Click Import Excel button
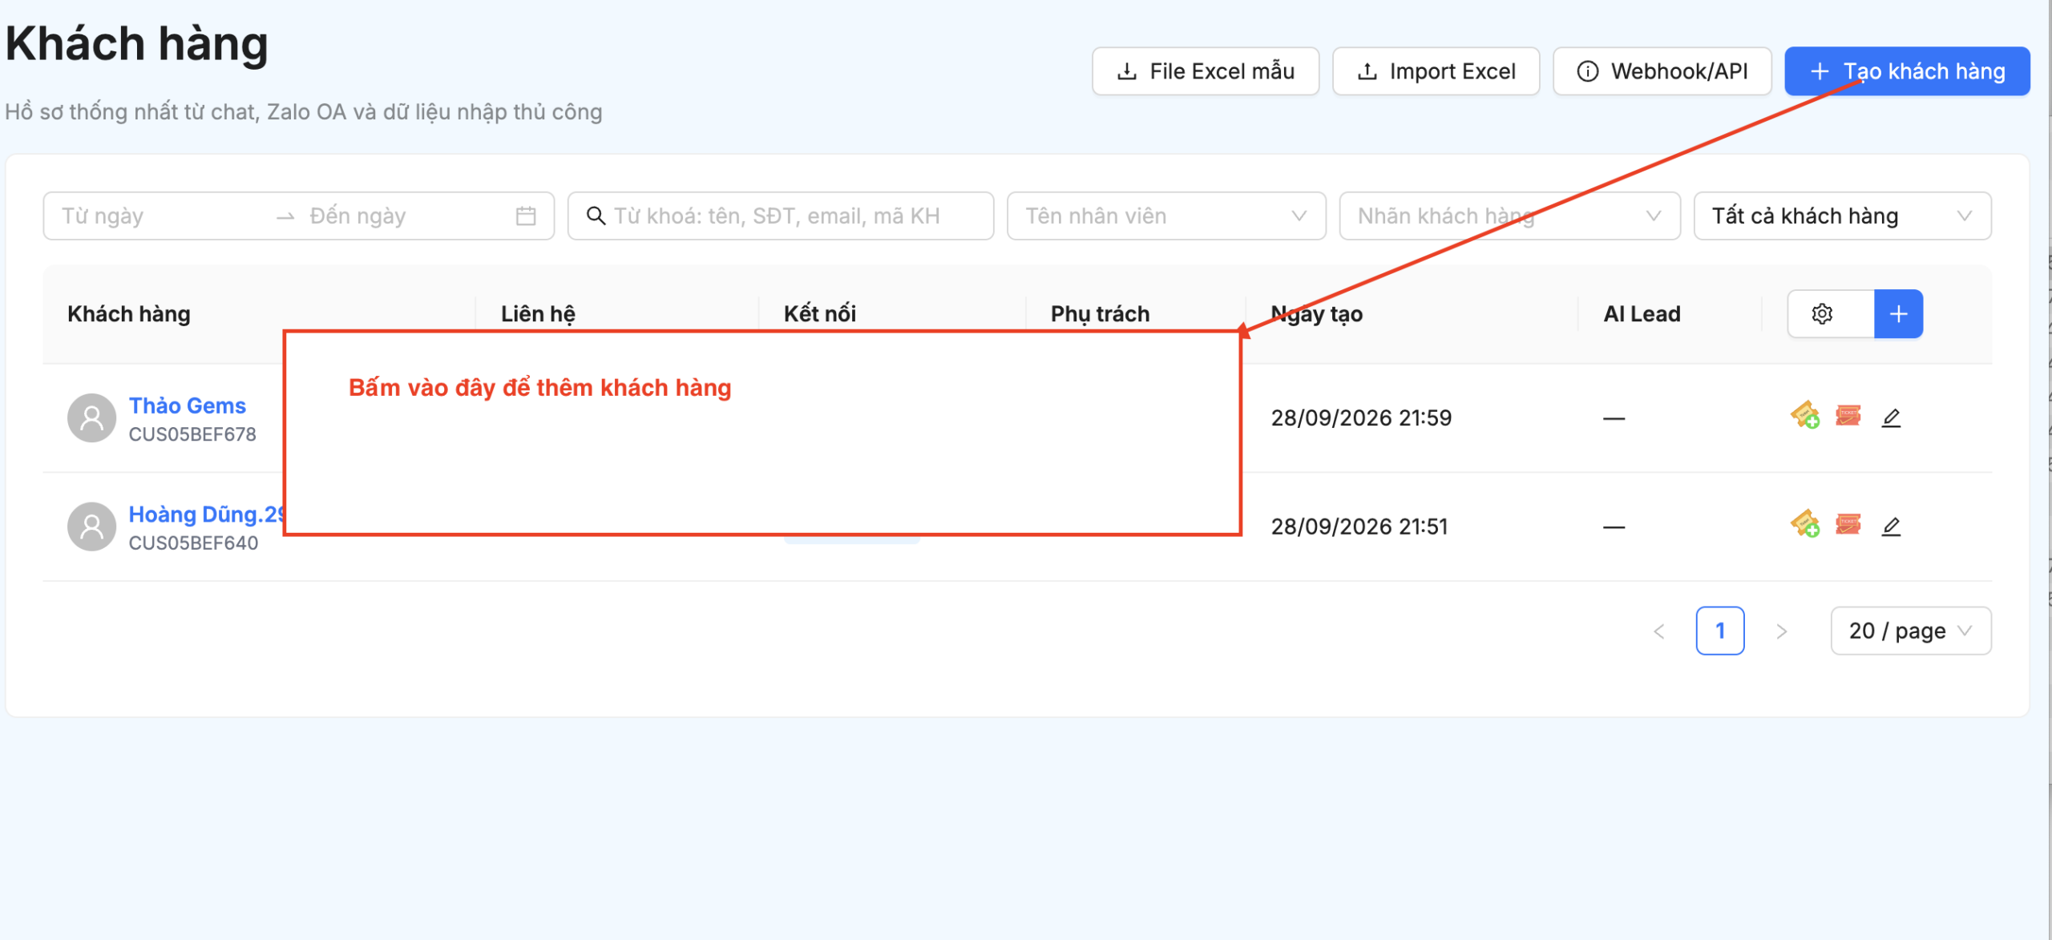Image resolution: width=2052 pixels, height=940 pixels. click(x=1436, y=71)
